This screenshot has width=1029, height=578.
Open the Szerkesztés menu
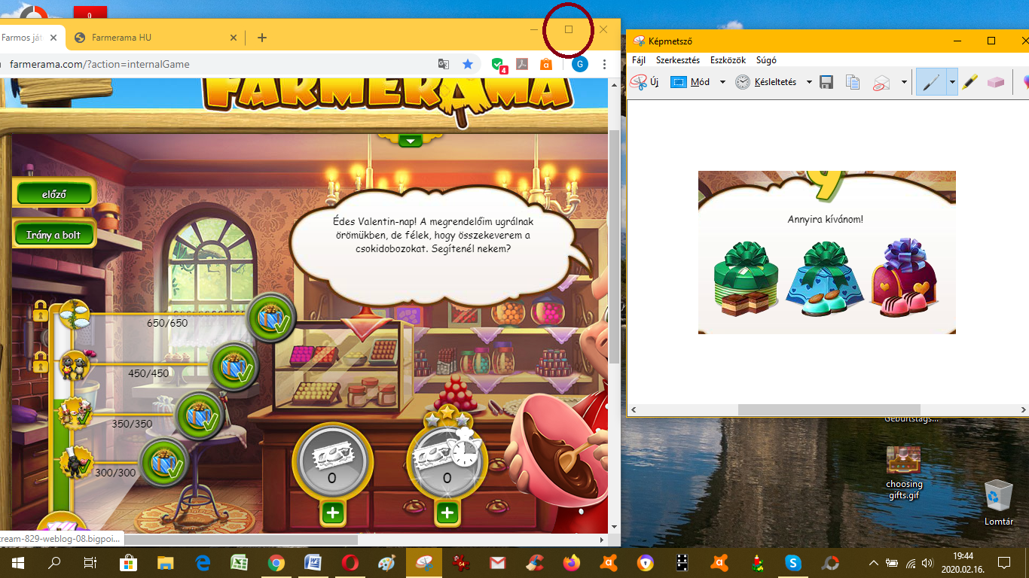[x=677, y=60]
